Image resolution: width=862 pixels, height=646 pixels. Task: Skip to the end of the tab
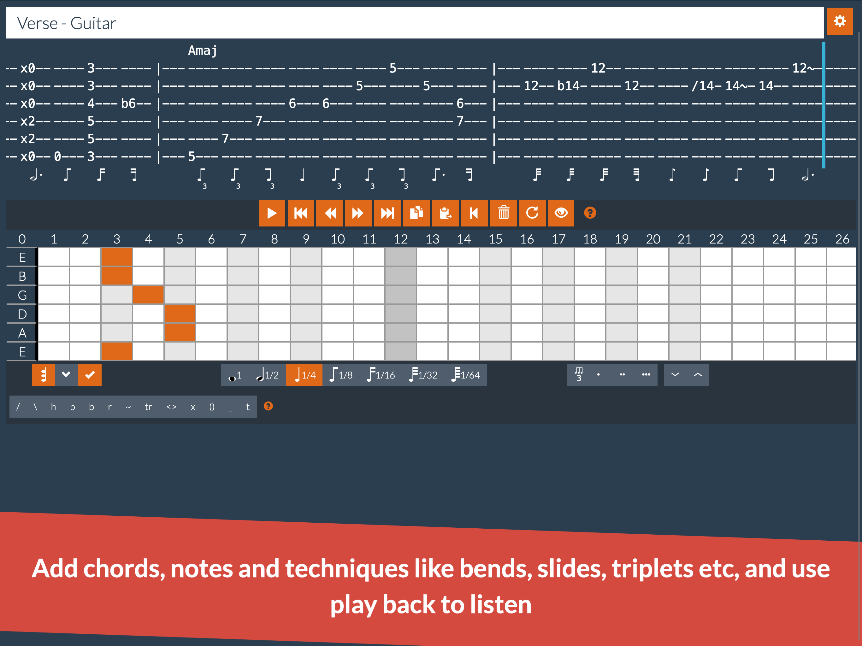(x=387, y=213)
